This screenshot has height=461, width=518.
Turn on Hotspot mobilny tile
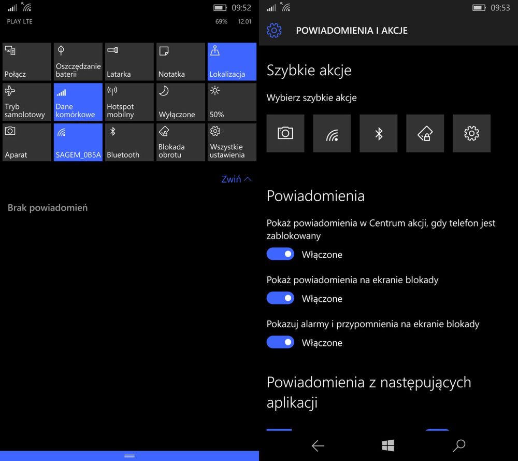click(x=129, y=102)
